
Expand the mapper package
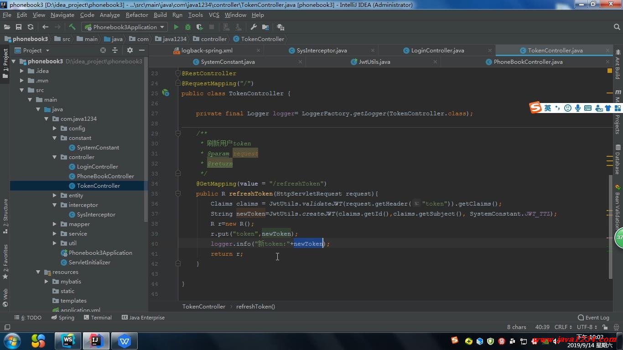pos(54,224)
